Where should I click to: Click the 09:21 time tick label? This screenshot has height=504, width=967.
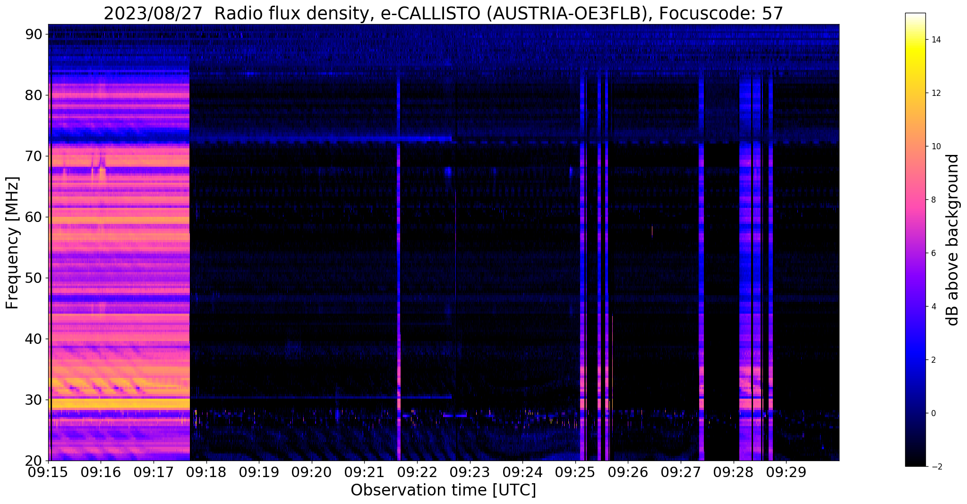(364, 473)
